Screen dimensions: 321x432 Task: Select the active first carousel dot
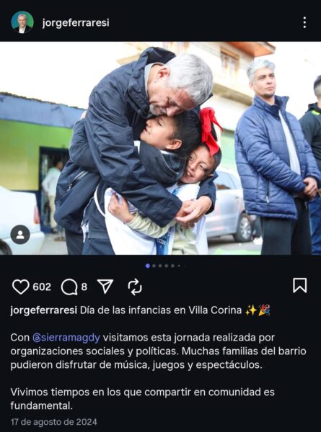coord(148,266)
